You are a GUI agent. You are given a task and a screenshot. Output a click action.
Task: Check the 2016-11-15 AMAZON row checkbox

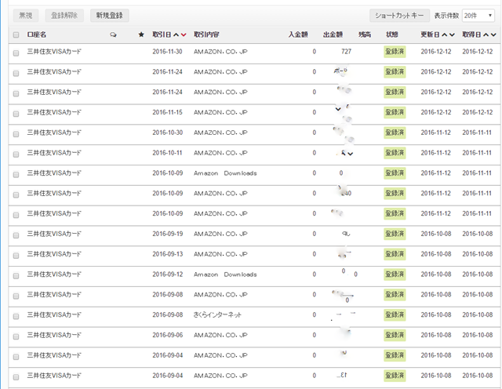tap(16, 114)
